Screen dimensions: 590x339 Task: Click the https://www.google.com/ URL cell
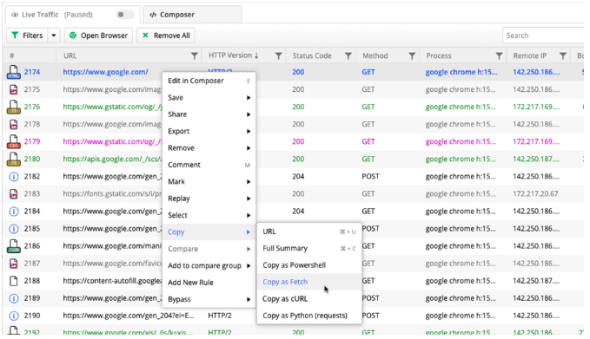[106, 72]
